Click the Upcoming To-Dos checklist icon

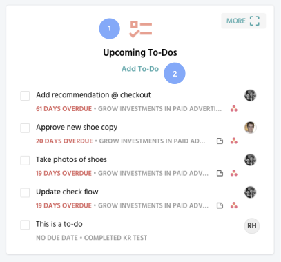point(140,29)
